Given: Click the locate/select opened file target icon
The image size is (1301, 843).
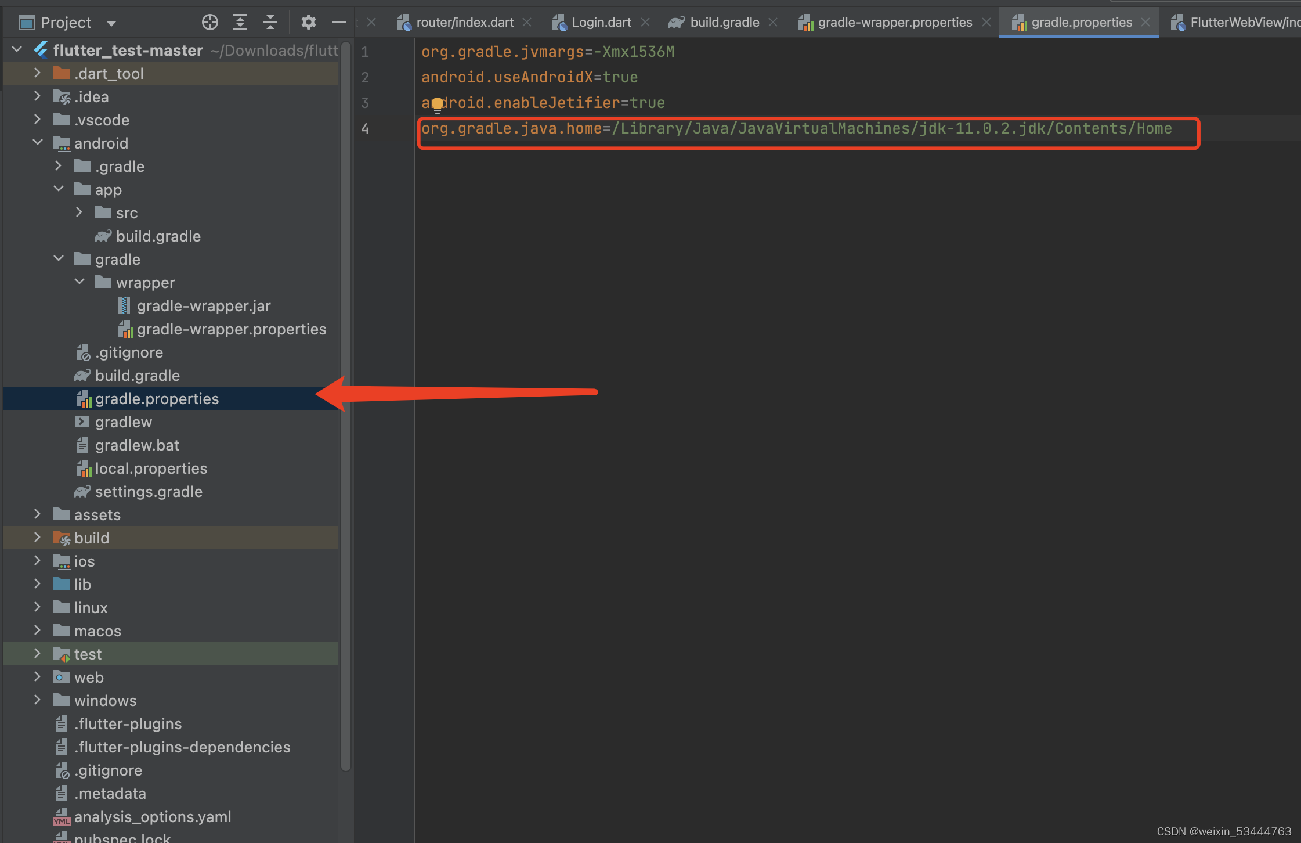Looking at the screenshot, I should point(209,23).
